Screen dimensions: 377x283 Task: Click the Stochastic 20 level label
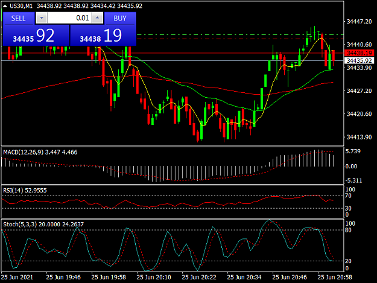point(349,261)
